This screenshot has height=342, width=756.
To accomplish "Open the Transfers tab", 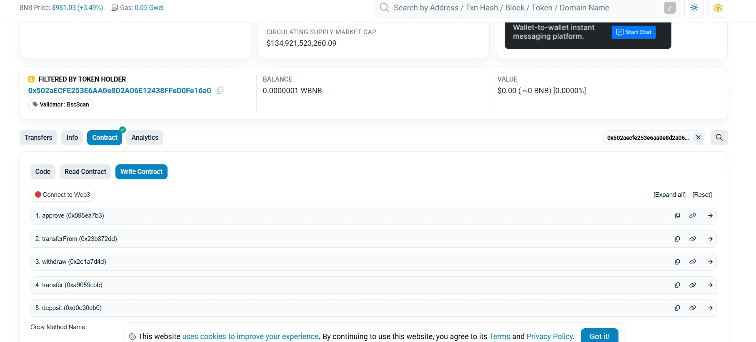I will click(38, 138).
